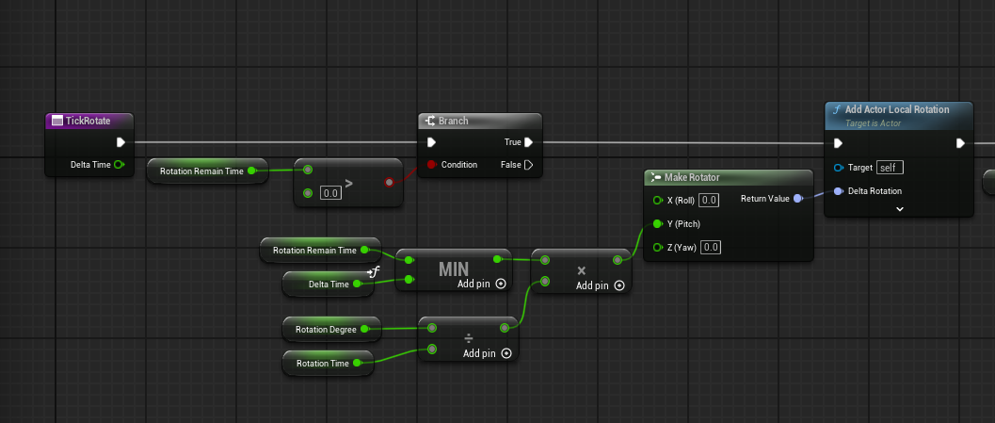Click the MIN node's output pin
Screen dimensions: 995x423
pos(497,259)
